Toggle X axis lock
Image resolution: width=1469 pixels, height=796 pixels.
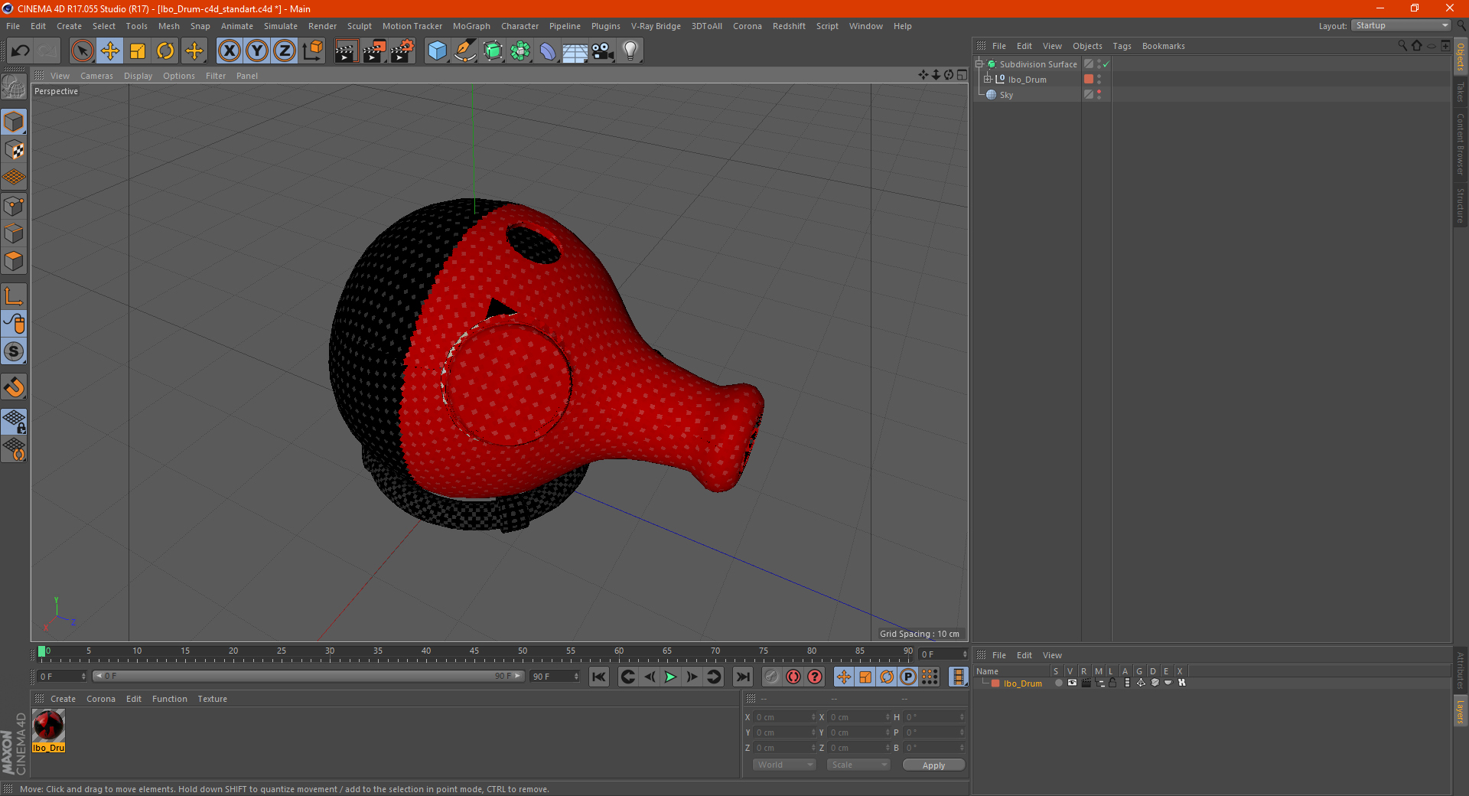(229, 51)
